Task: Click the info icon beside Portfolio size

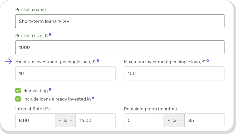Action: tap(50, 35)
